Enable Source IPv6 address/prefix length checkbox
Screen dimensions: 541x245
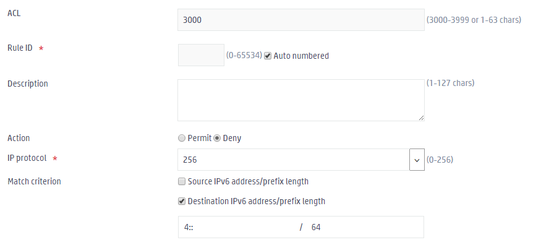point(182,181)
